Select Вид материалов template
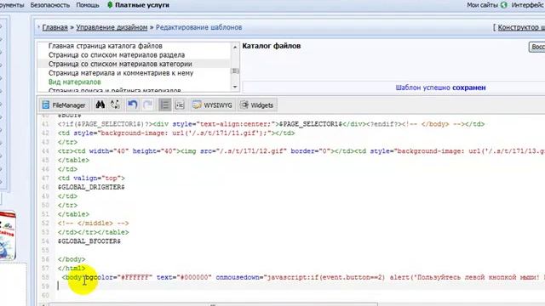This screenshot has height=306, width=545. tap(75, 82)
